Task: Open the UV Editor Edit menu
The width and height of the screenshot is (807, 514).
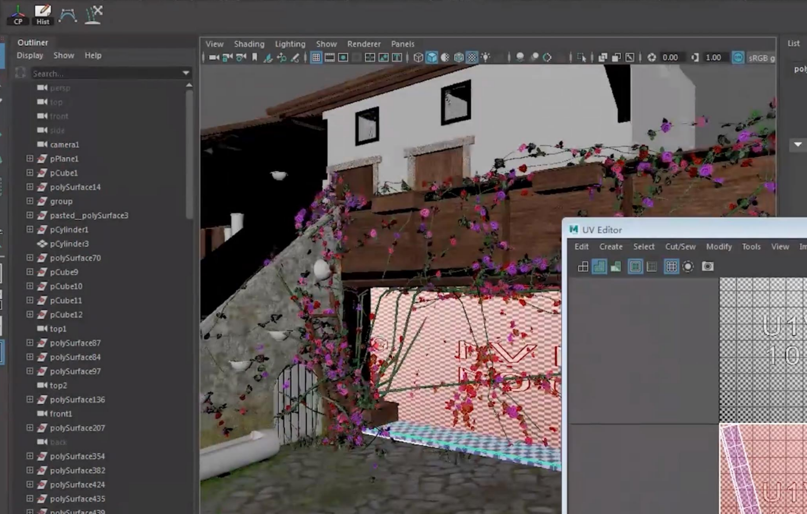Action: point(582,247)
